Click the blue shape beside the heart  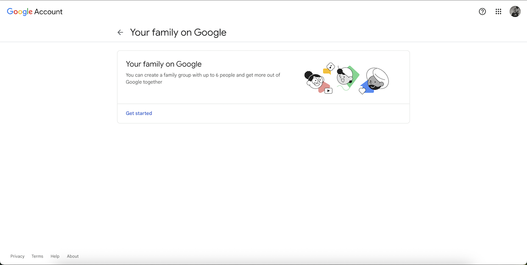point(367,86)
